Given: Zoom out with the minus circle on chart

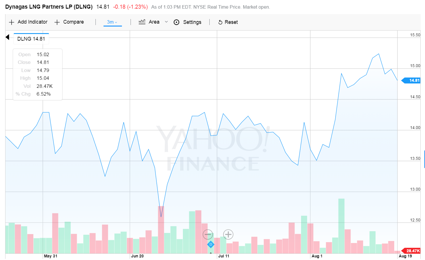Looking at the screenshot, I should click(x=208, y=235).
